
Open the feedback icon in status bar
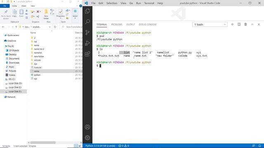tap(253, 146)
